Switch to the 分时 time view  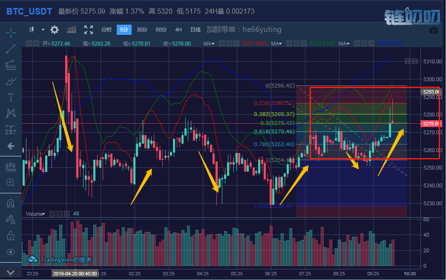[x=106, y=29]
